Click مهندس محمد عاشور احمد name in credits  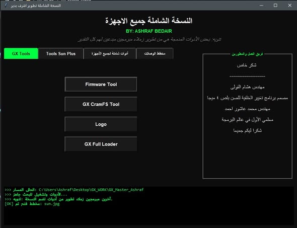(x=247, y=109)
